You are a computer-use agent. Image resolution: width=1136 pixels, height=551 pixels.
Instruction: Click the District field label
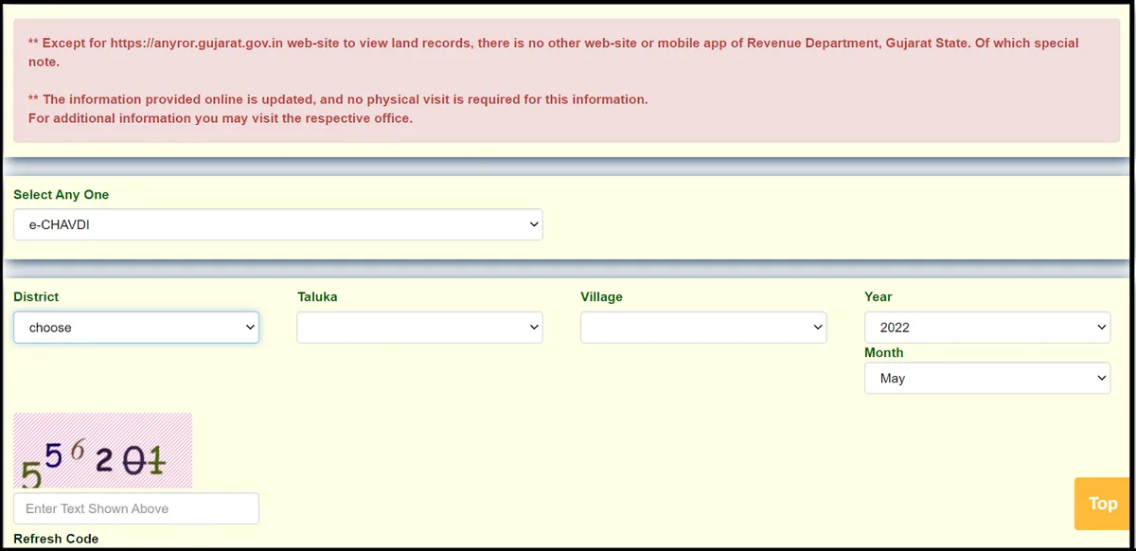pos(36,297)
